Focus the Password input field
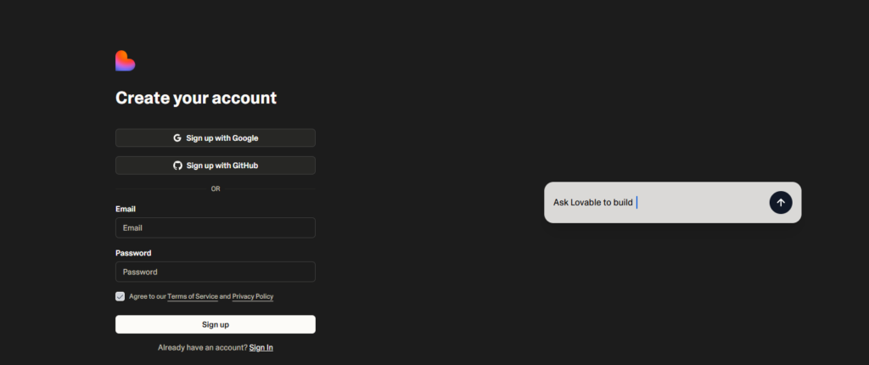Screen dimensions: 869x365 [x=215, y=272]
